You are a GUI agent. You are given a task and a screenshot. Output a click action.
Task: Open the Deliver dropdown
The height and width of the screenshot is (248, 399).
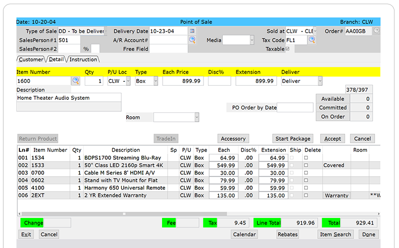click(320, 81)
